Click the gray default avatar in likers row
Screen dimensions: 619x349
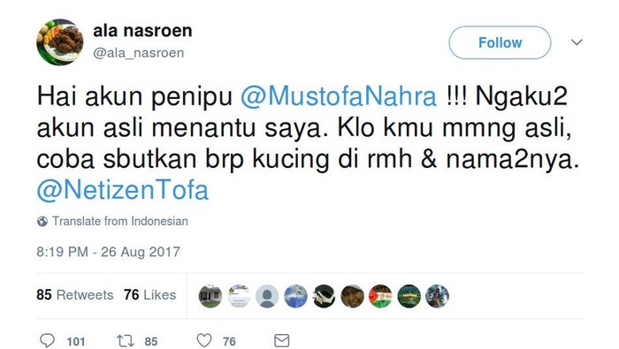267,296
